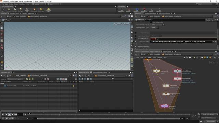Toggle the Import Group checkbox
The width and height of the screenshot is (219, 123).
(136, 33)
